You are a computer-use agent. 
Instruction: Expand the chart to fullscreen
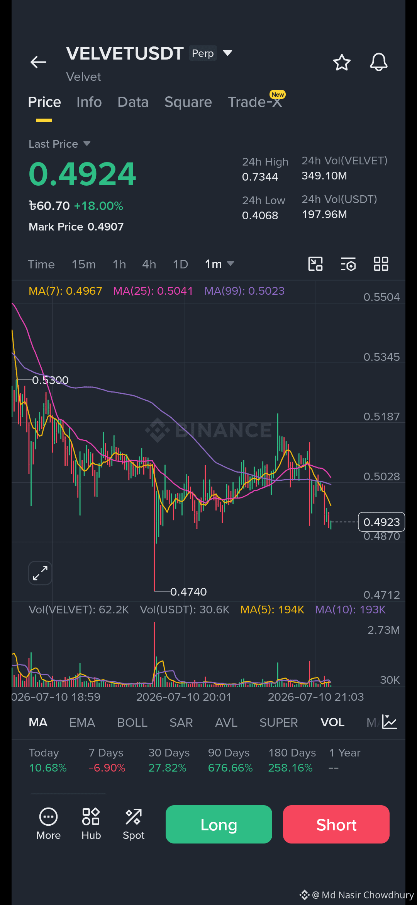(40, 573)
